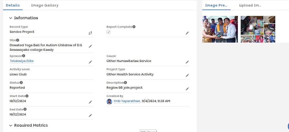
Task: Open the donation handover photo thumbnail
Action: (x=220, y=29)
